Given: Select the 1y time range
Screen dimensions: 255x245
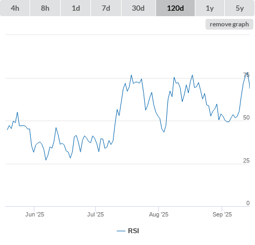Looking at the screenshot, I should tap(210, 8).
